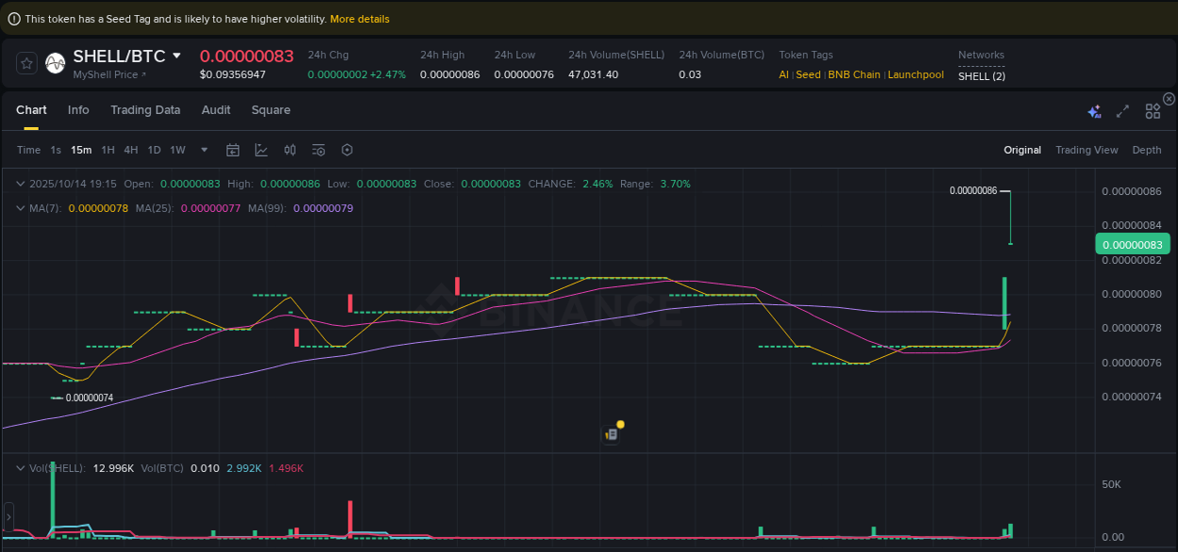Open the historical date range calendar icon
The width and height of the screenshot is (1178, 552).
(233, 150)
